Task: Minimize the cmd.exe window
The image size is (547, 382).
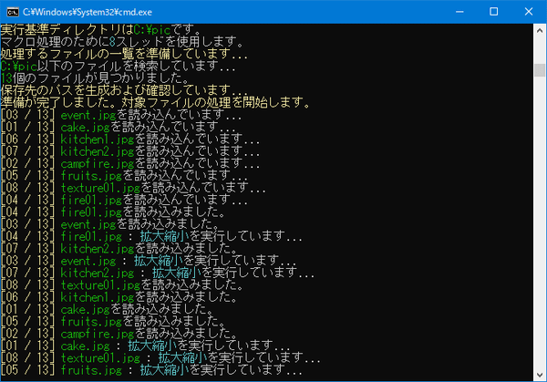Action: [459, 12]
